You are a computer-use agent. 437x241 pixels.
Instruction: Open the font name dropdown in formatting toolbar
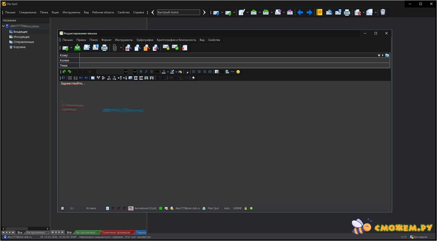tap(125, 71)
